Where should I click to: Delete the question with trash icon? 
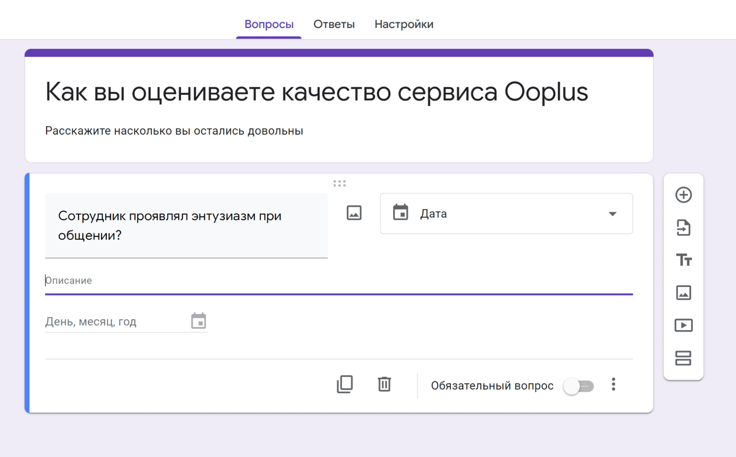(x=384, y=385)
